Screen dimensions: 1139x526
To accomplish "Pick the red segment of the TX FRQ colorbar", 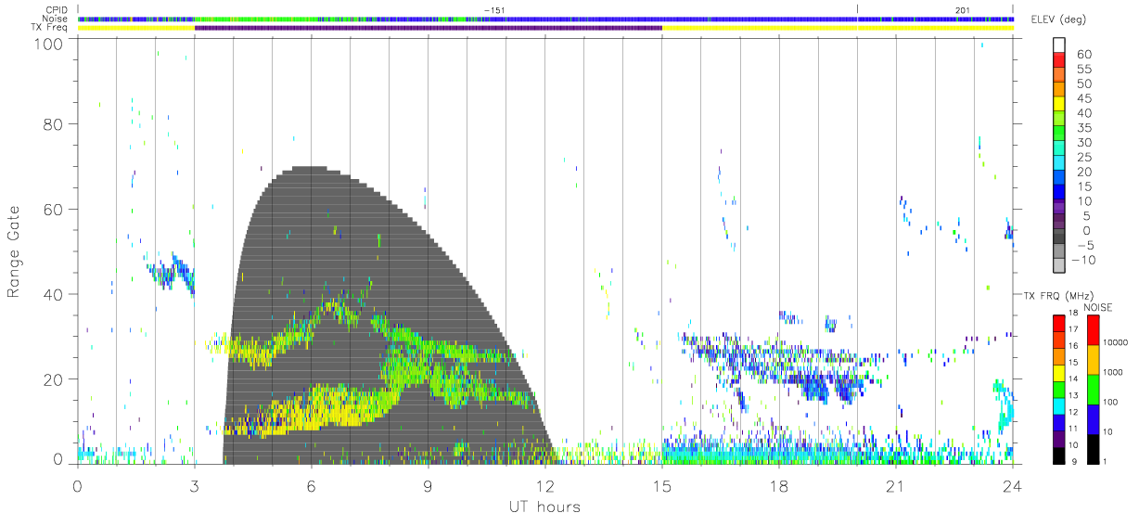I will (x=1060, y=323).
